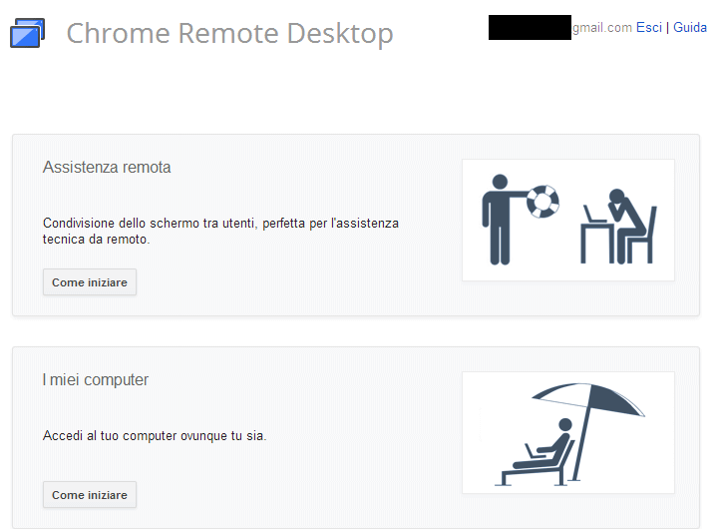Click the Accedi al tuo computer text
Viewport: 720px width, 529px height.
[x=155, y=436]
